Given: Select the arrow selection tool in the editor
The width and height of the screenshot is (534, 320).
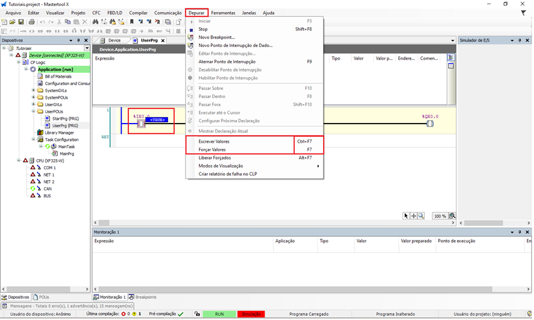Looking at the screenshot, I should pyautogui.click(x=406, y=216).
